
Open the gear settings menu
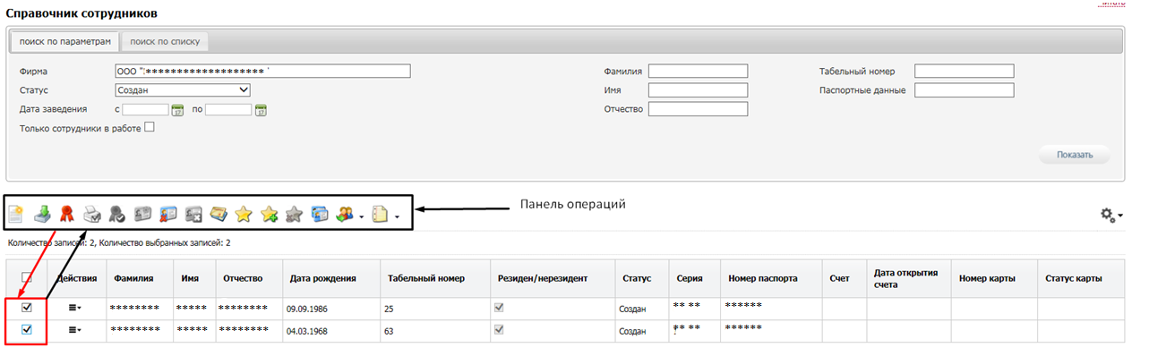coord(1110,215)
